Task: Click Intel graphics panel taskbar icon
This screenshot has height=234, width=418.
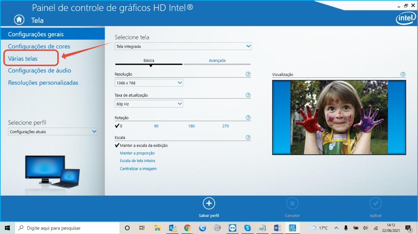Action: coord(293,228)
